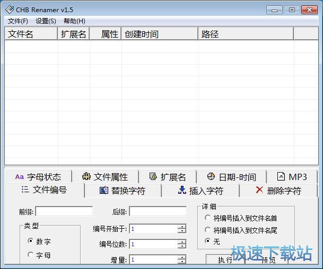Viewport: 323px width, 269px height.
Task: Click the 增量 number field
Action: tap(154, 259)
